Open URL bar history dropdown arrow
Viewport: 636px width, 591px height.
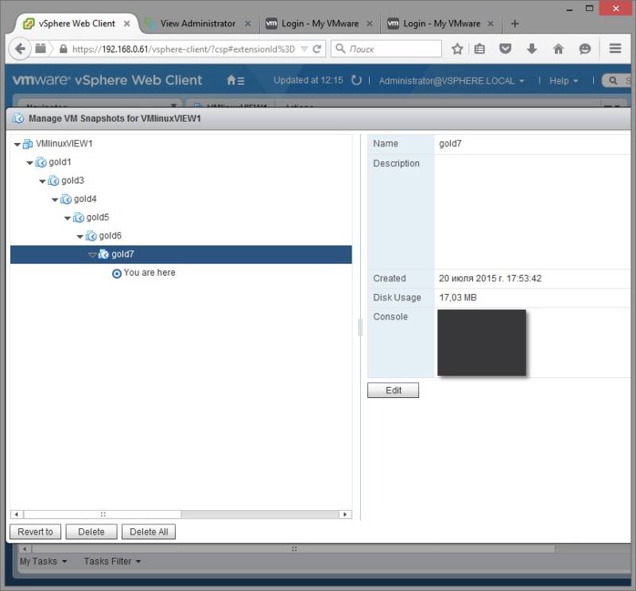304,49
